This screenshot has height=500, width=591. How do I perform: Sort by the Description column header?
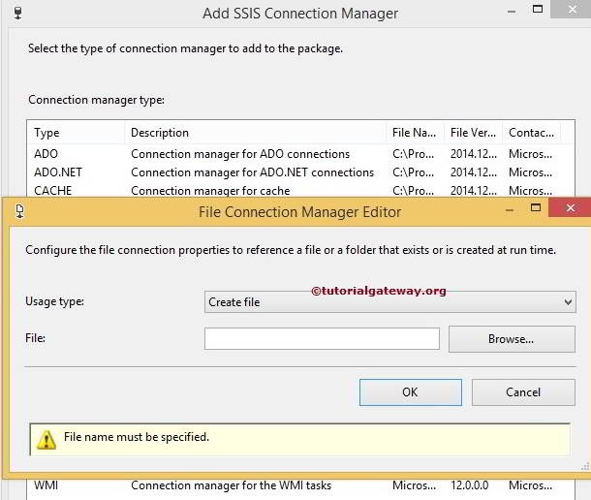pyautogui.click(x=255, y=133)
